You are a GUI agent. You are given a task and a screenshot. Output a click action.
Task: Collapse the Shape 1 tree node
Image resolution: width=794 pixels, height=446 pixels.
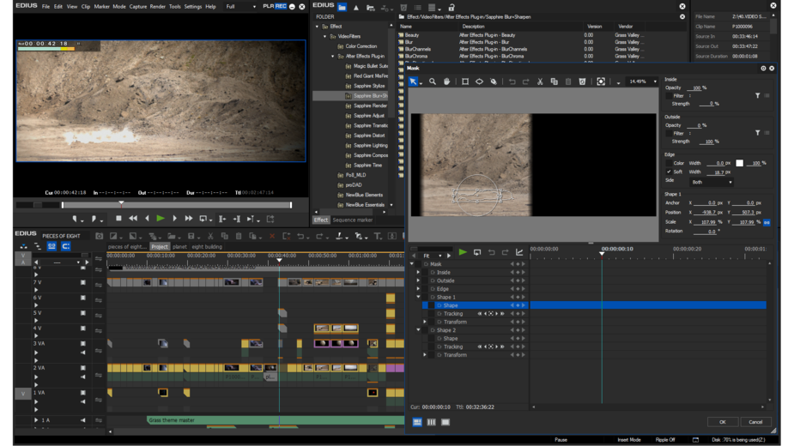pos(418,297)
